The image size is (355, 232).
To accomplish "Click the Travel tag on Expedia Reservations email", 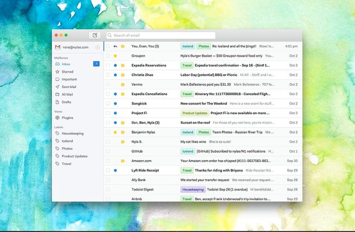I will point(187,65).
